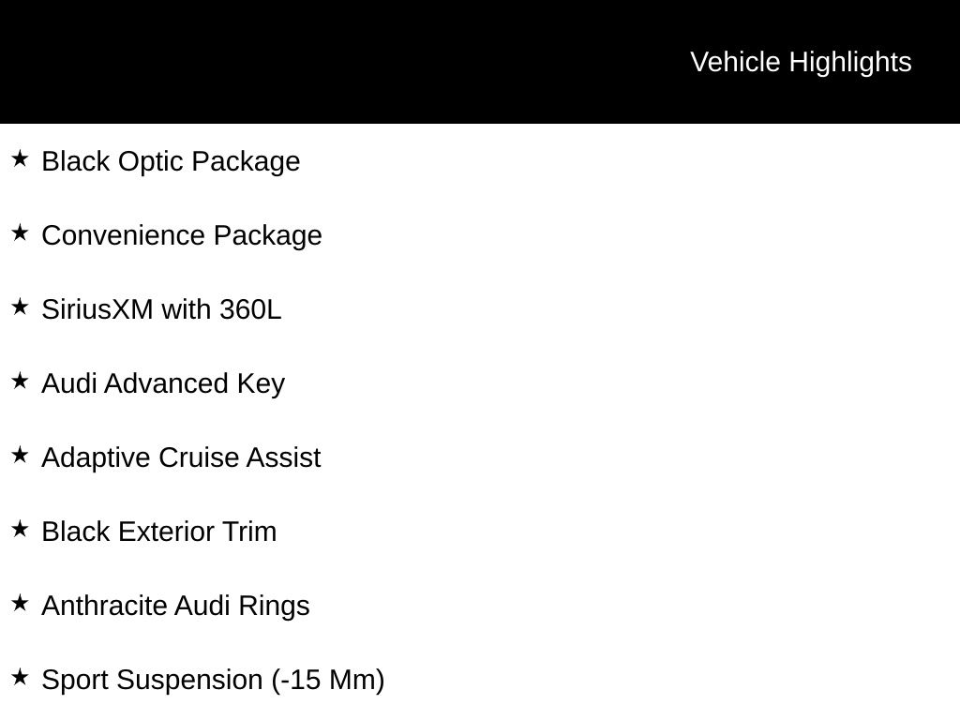Click the Anthracite Audi Rings entry

pos(175,606)
